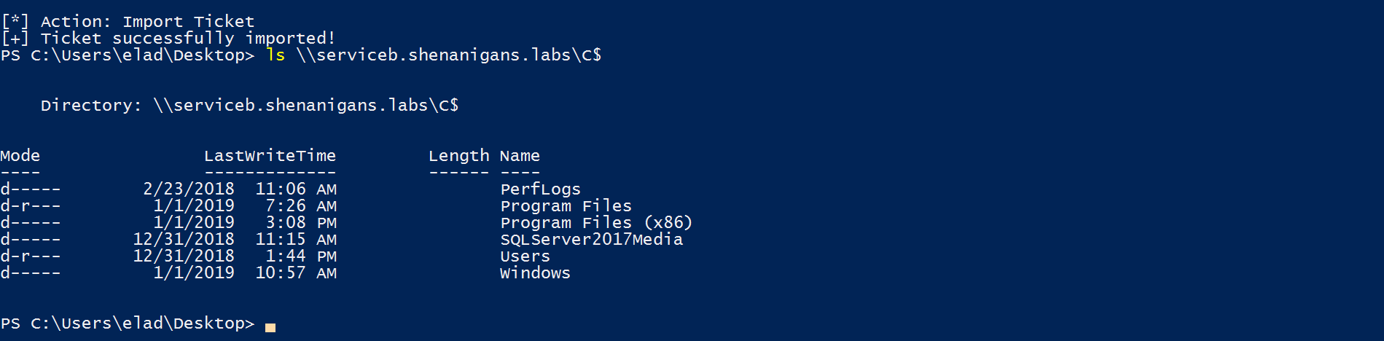Viewport: 1384px width, 341px height.
Task: Click the Program Files (x86) folder entry
Action: pos(595,223)
